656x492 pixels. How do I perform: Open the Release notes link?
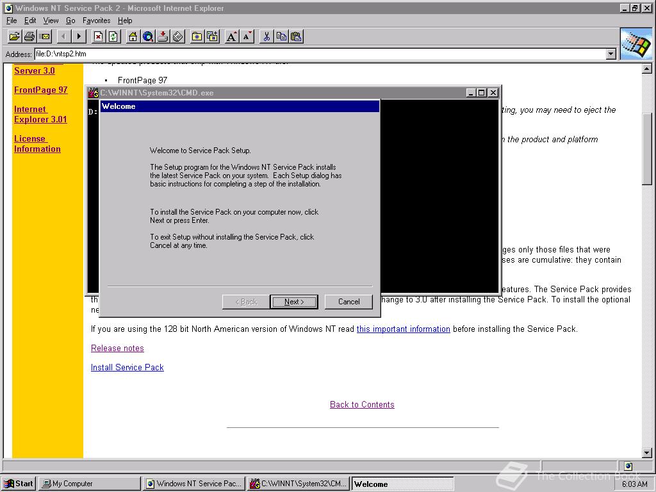coord(117,348)
